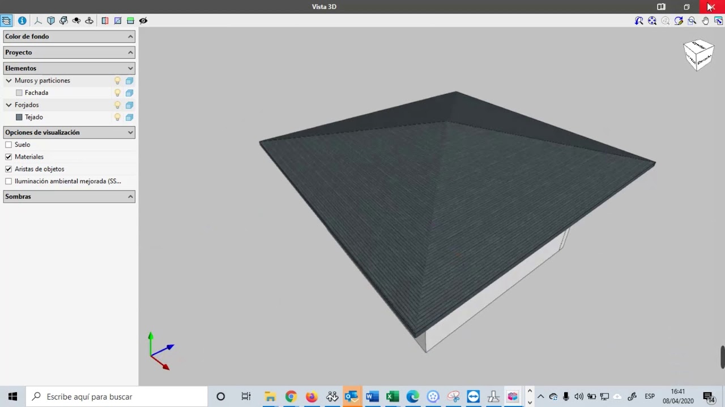Select the three-axis view icon

tap(38, 20)
